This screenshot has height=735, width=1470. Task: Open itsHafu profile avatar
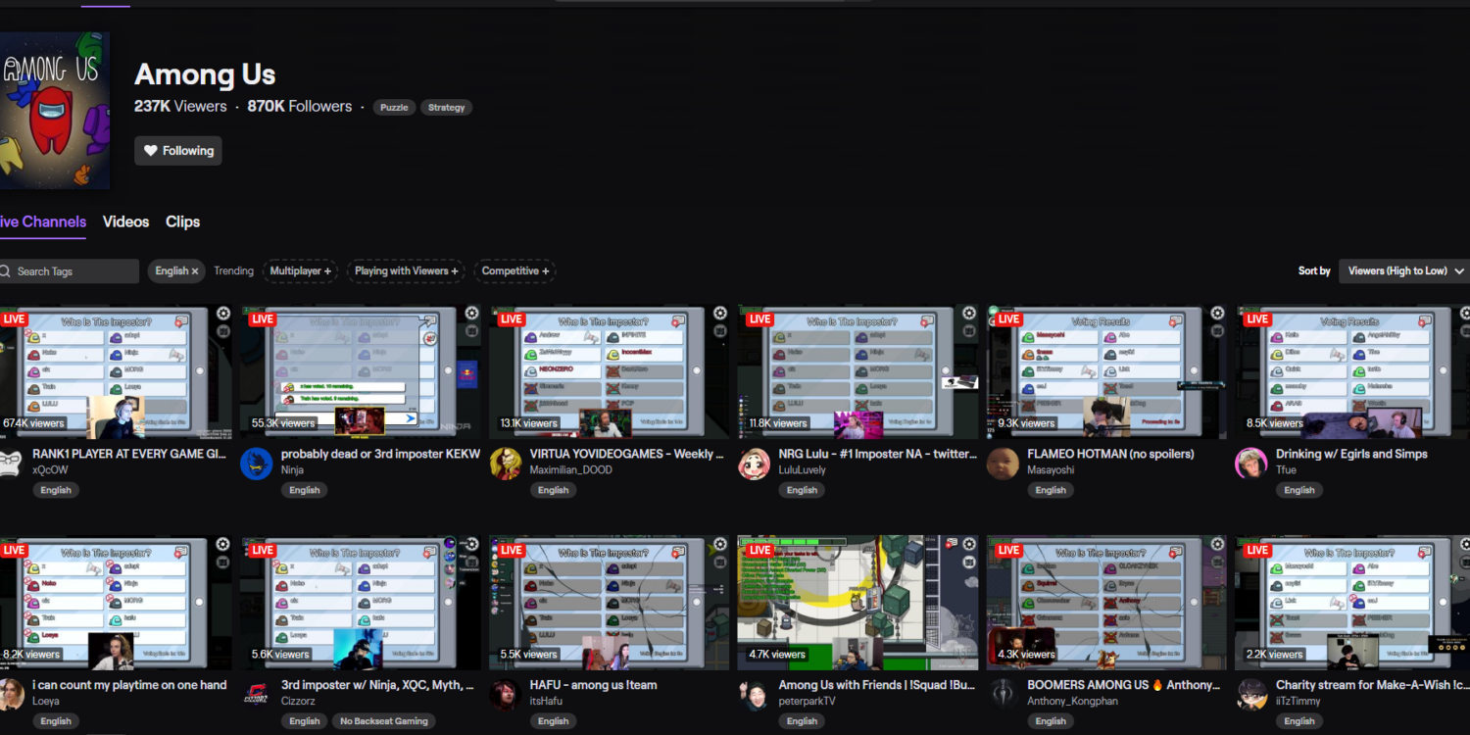tap(506, 694)
